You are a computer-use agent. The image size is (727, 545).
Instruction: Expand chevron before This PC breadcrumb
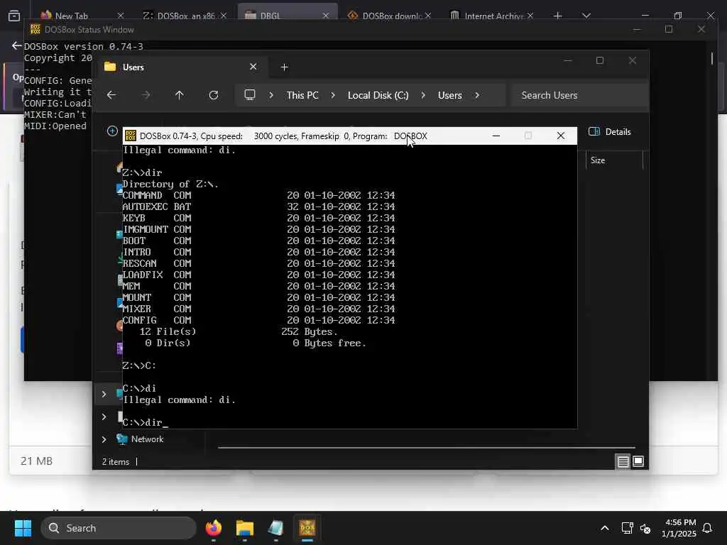click(x=270, y=95)
